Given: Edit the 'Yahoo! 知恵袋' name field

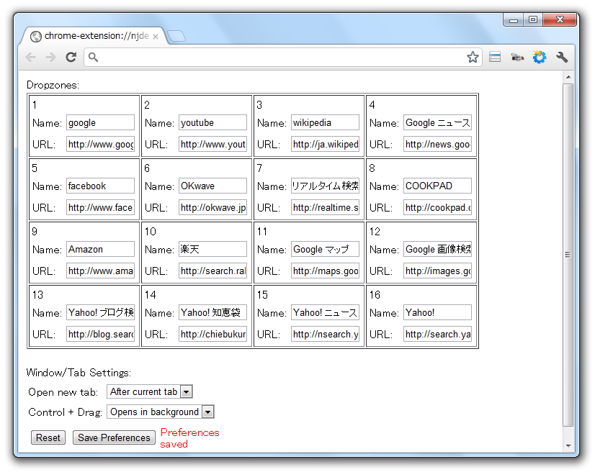Looking at the screenshot, I should [213, 312].
